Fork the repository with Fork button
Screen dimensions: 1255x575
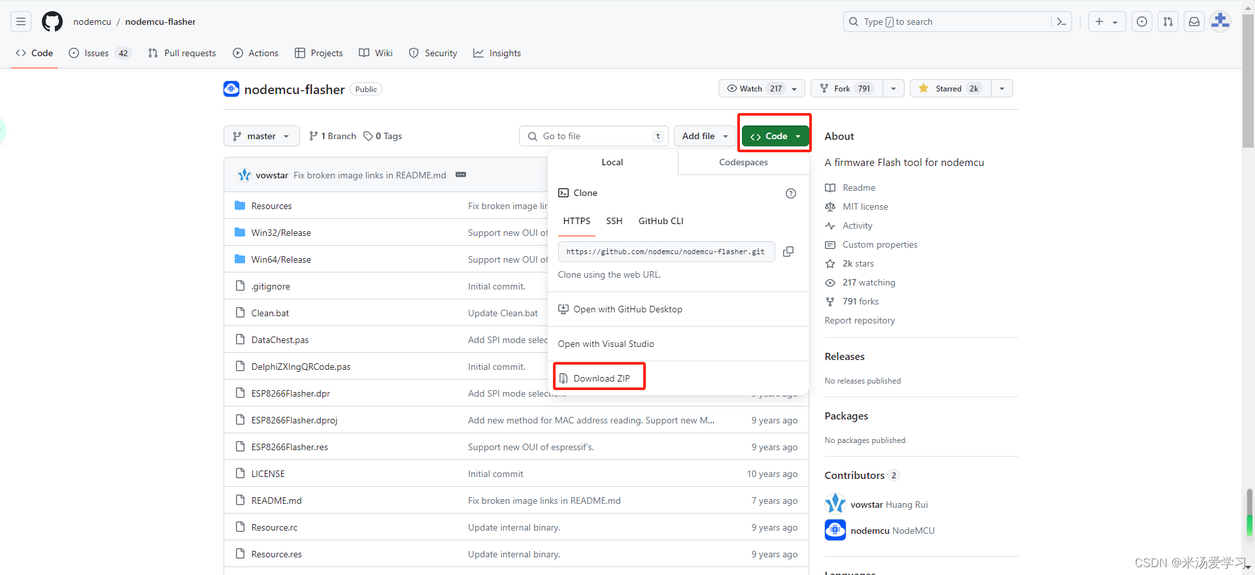tap(847, 88)
